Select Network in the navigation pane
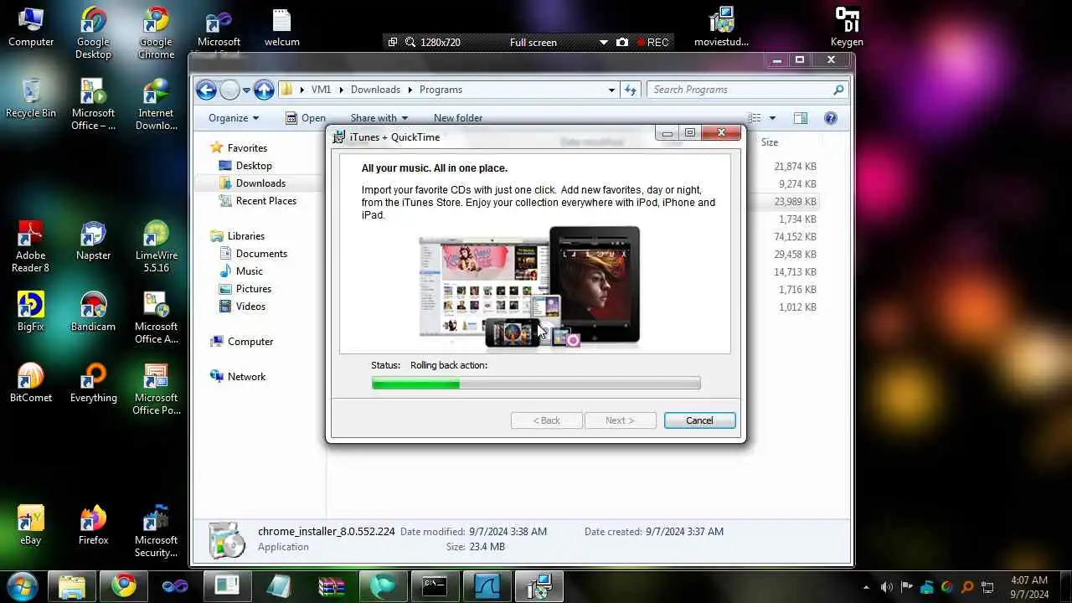 coord(246,377)
